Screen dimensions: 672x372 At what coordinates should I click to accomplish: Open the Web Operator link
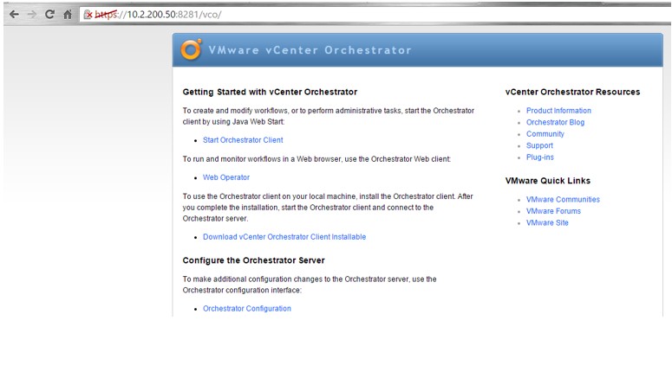click(x=226, y=177)
